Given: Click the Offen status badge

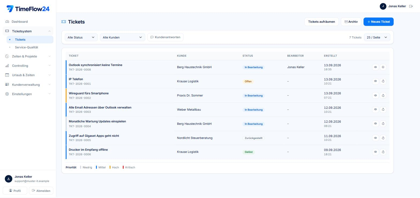Looking at the screenshot, I should click(248, 81).
